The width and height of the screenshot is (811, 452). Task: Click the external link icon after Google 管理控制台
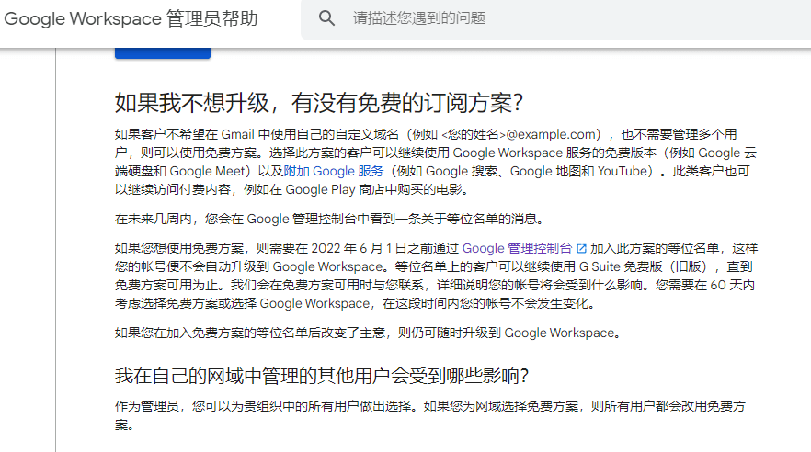[x=580, y=248]
